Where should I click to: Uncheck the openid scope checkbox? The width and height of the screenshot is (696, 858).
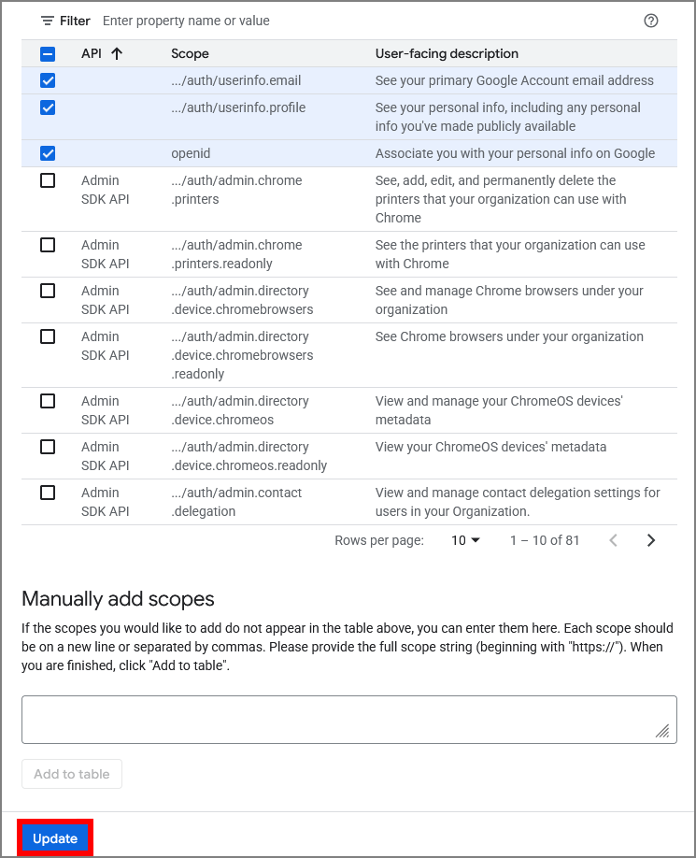pyautogui.click(x=48, y=153)
